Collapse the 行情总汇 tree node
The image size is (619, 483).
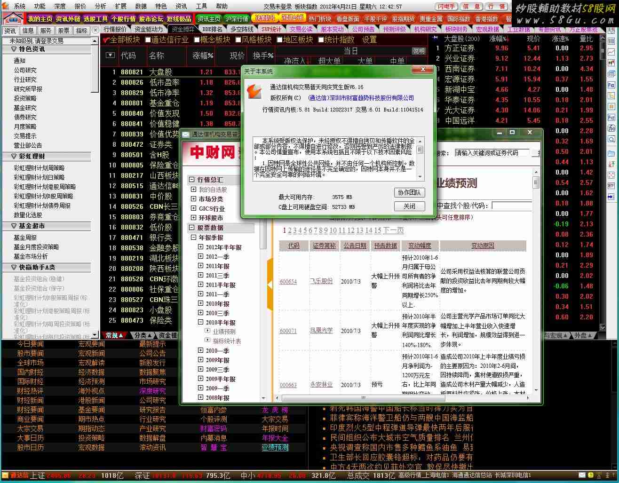191,180
